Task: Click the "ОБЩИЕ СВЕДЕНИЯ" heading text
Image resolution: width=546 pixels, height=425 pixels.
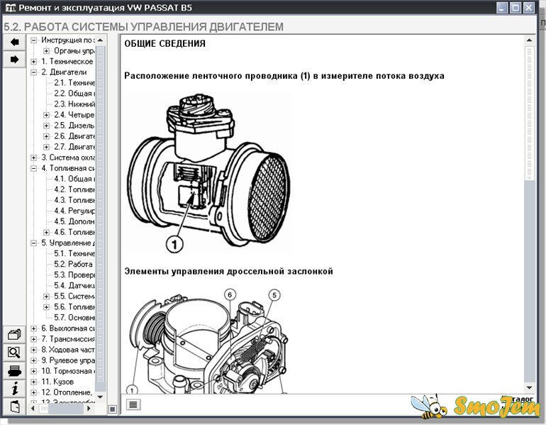Action: [x=165, y=43]
